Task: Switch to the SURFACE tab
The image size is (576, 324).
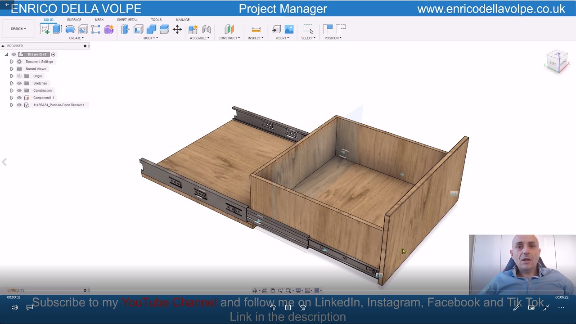Action: pos(74,20)
